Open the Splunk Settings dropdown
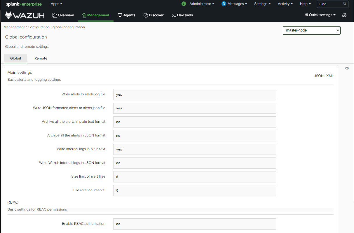354x233 pixels. coord(262,4)
